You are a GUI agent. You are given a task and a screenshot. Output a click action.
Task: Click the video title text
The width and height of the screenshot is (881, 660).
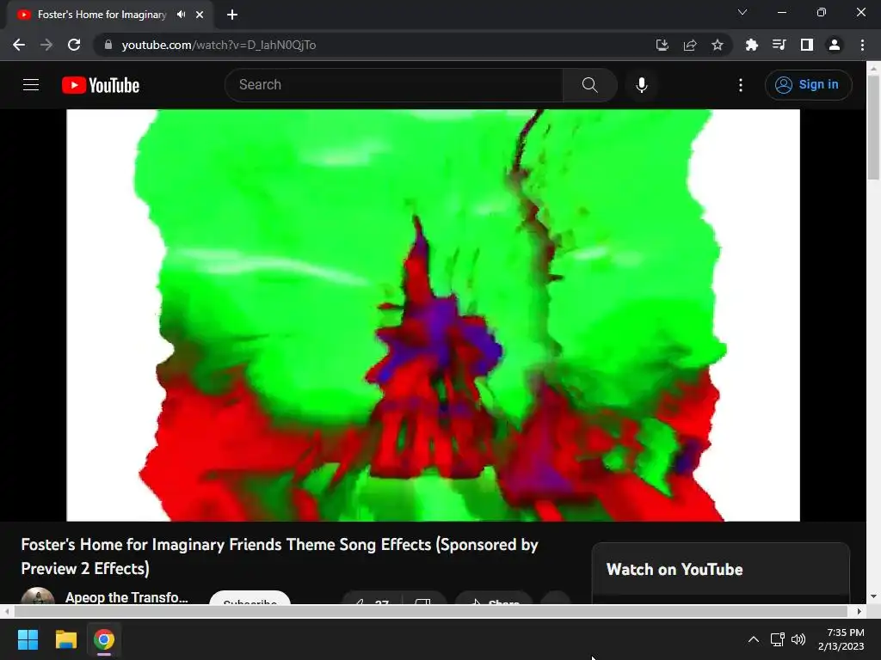(x=280, y=556)
